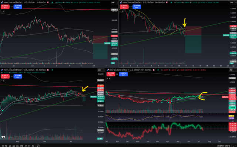
Task: Select the 5Y date range
Action: [x=29, y=146]
